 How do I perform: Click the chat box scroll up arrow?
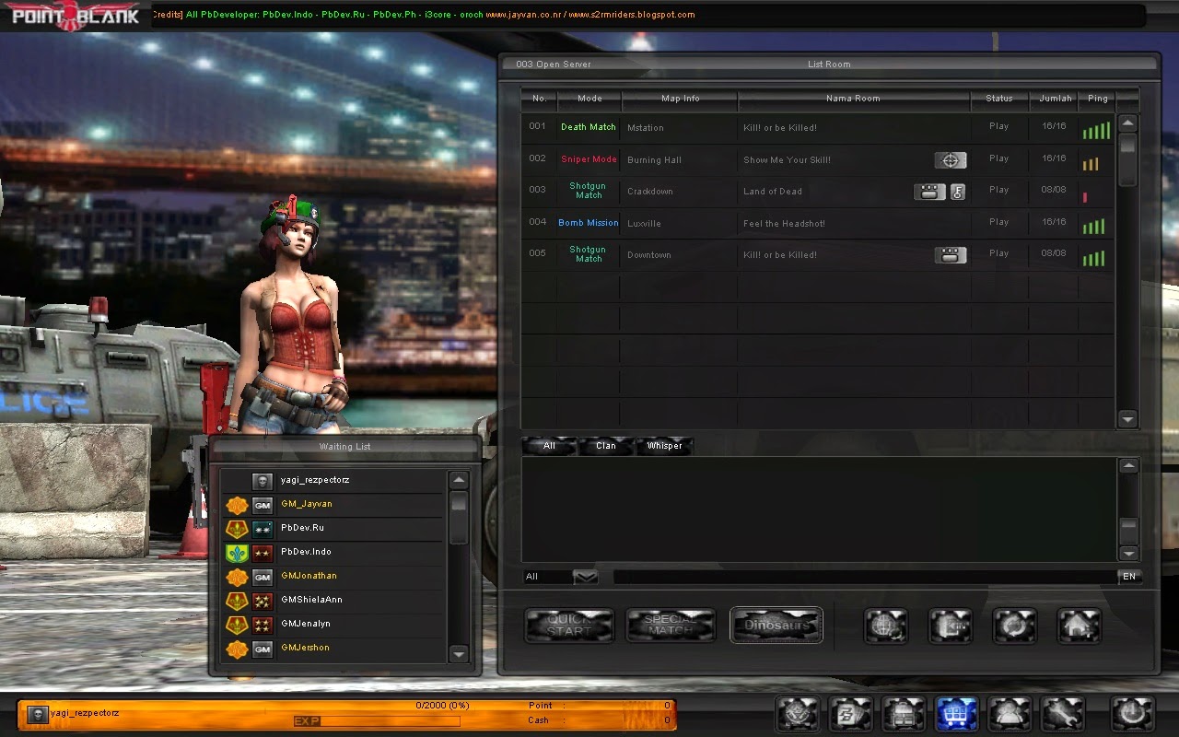coord(1128,466)
